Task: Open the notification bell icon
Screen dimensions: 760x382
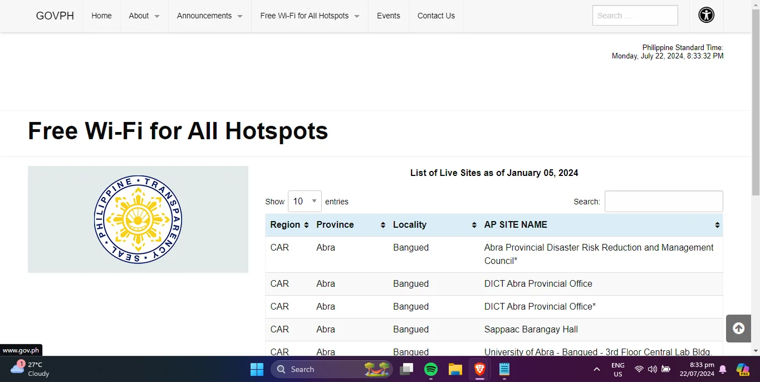Action: point(723,369)
